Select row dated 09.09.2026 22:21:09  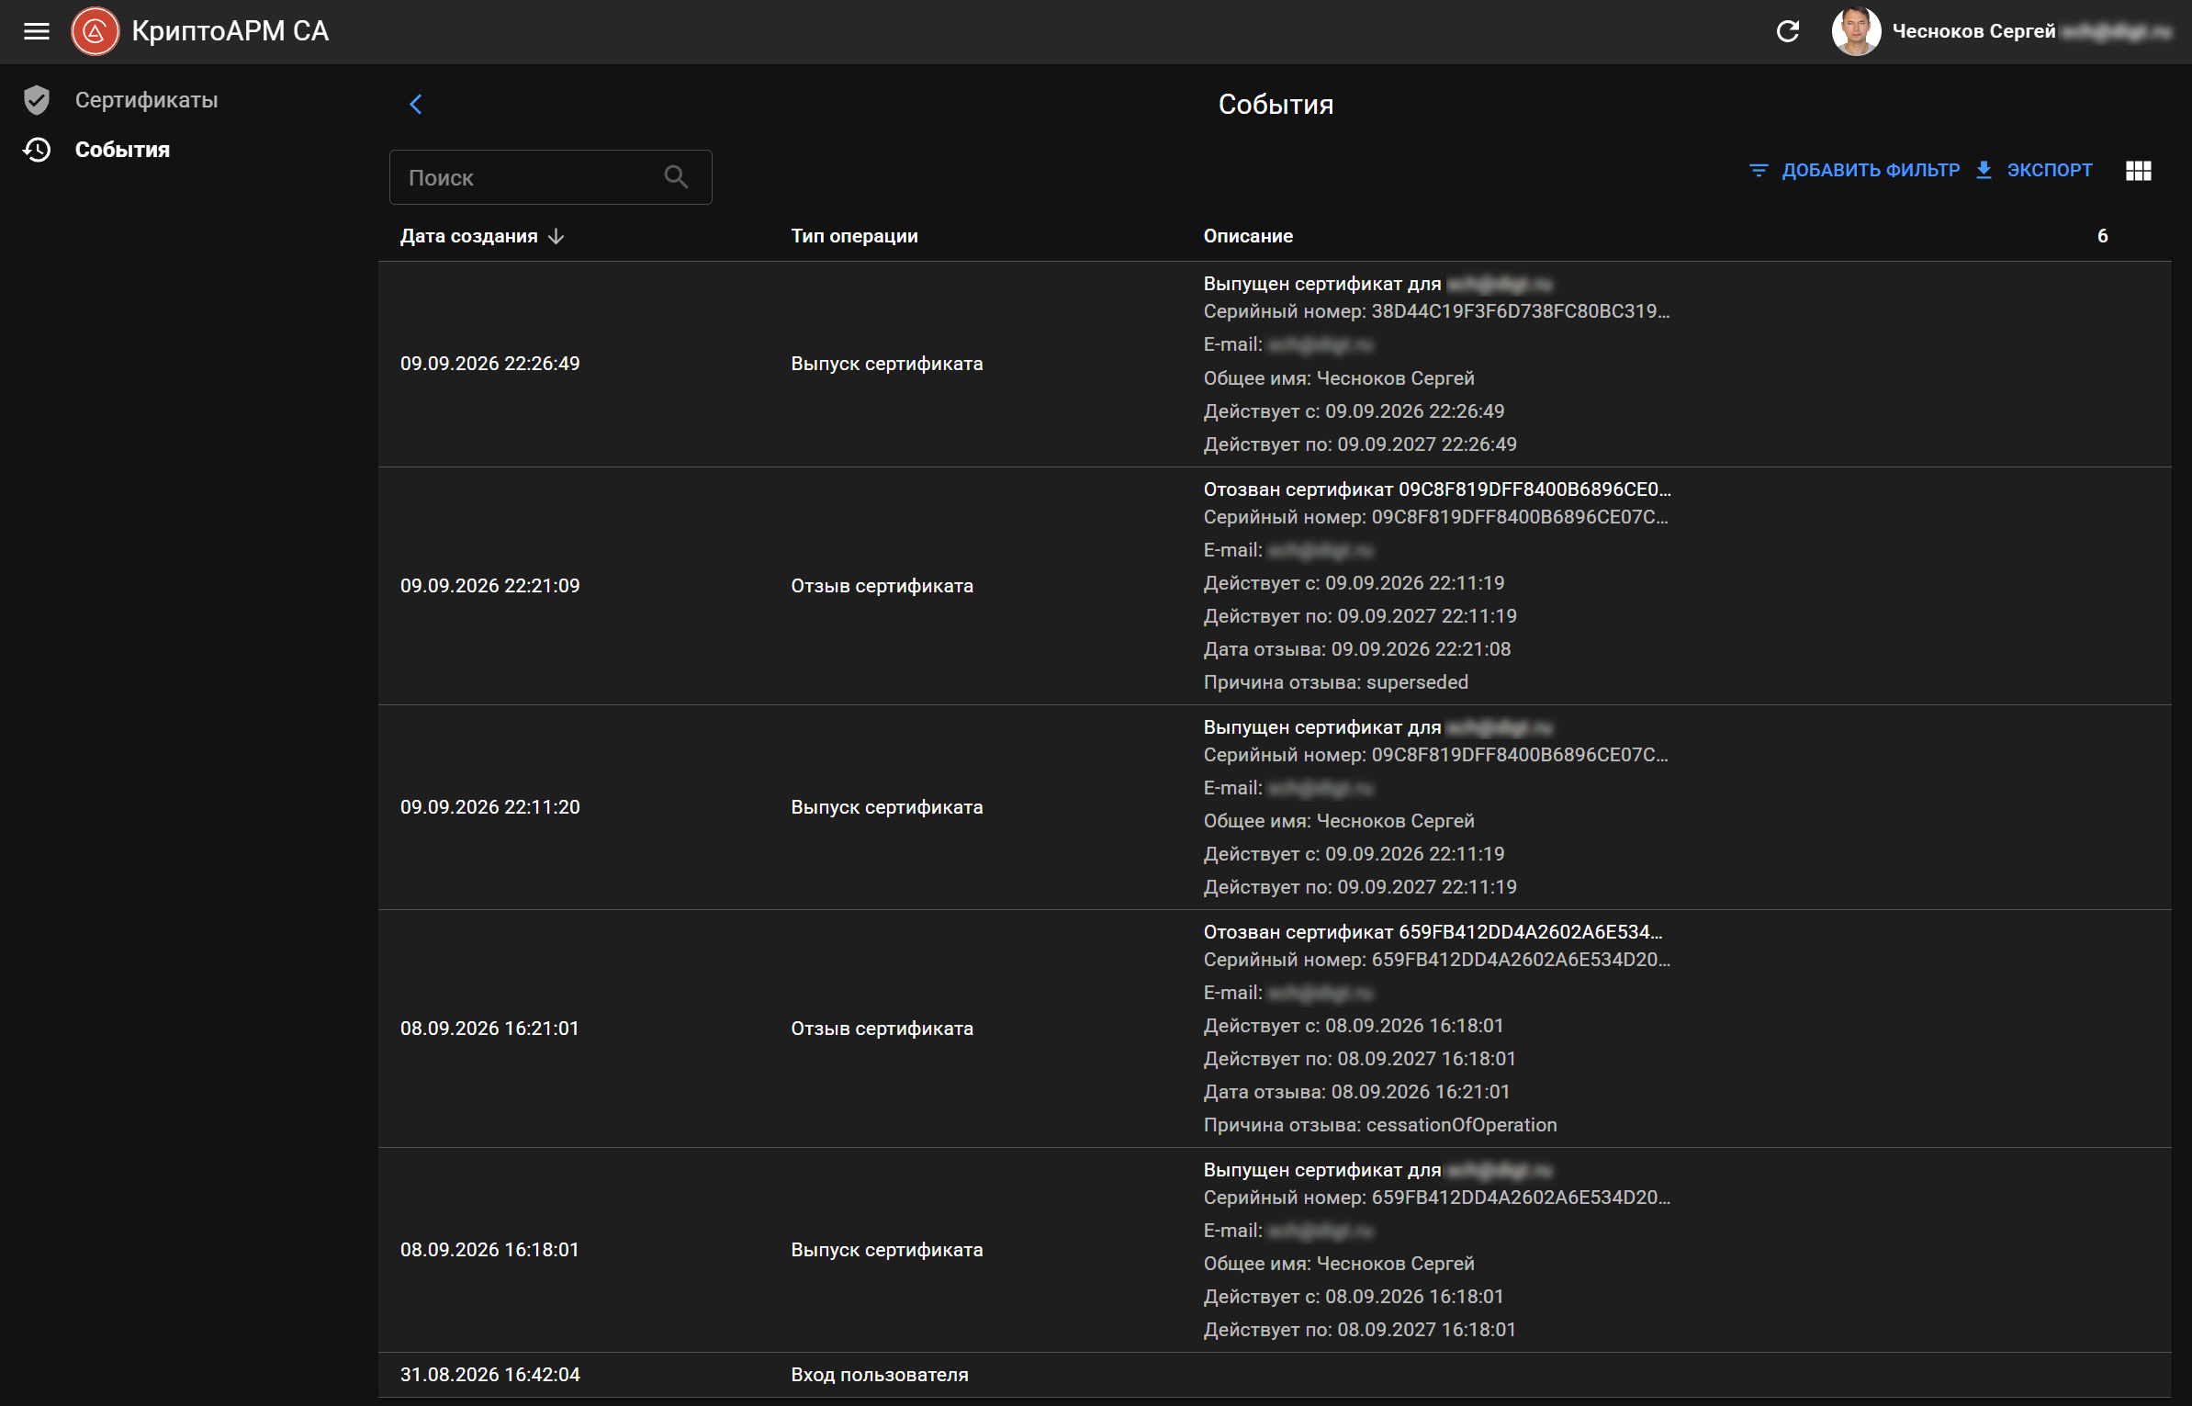coord(1275,586)
